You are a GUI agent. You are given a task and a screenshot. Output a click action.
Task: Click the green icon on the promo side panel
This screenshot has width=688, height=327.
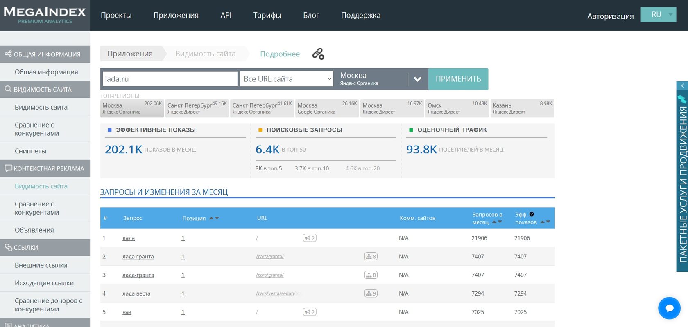click(682, 99)
